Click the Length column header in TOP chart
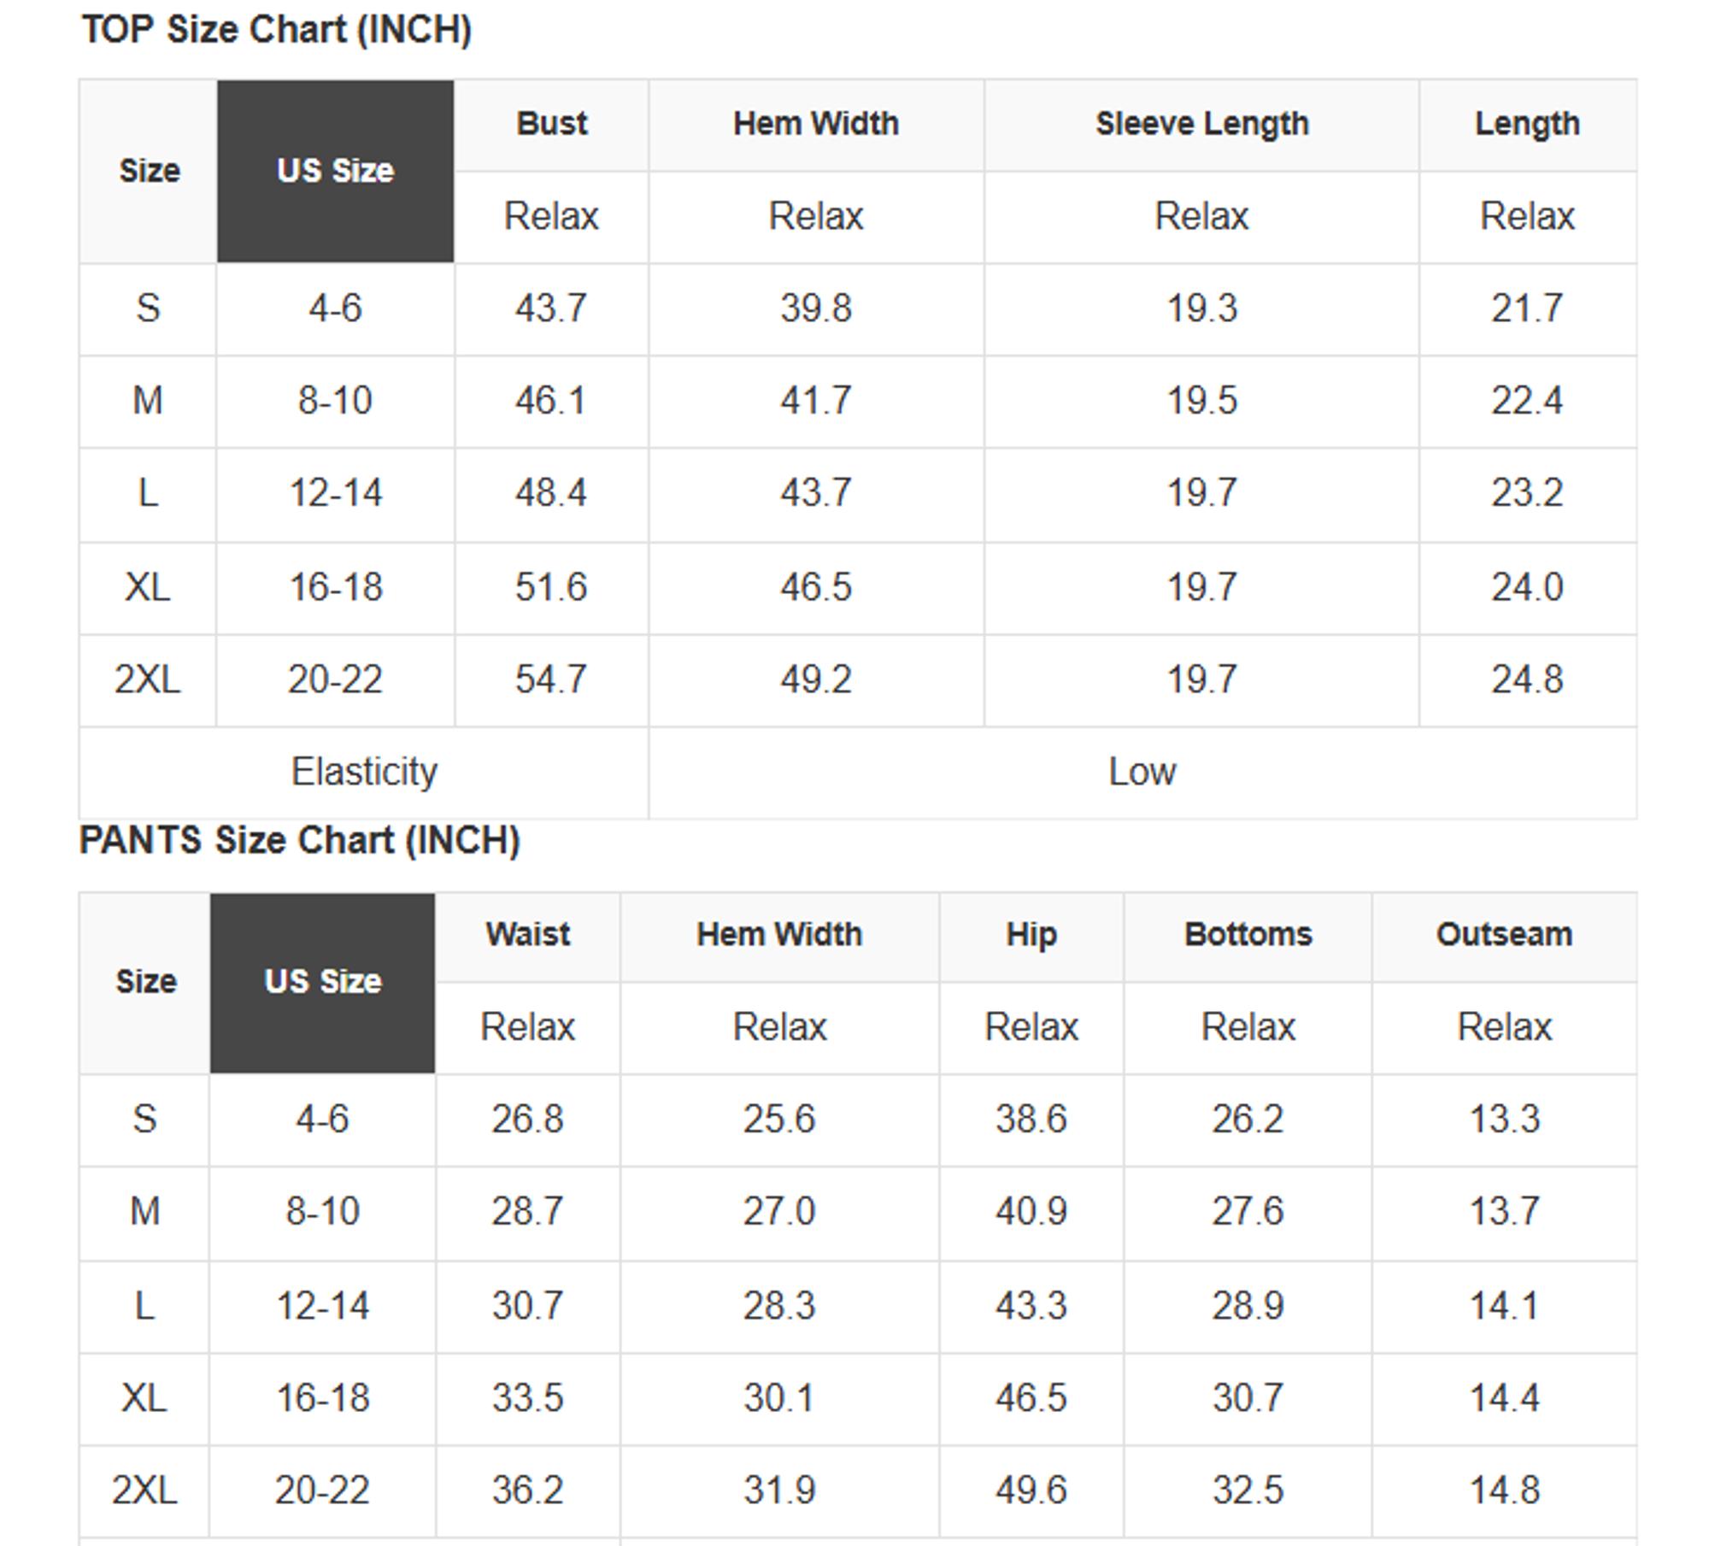The height and width of the screenshot is (1546, 1709). (x=1527, y=124)
